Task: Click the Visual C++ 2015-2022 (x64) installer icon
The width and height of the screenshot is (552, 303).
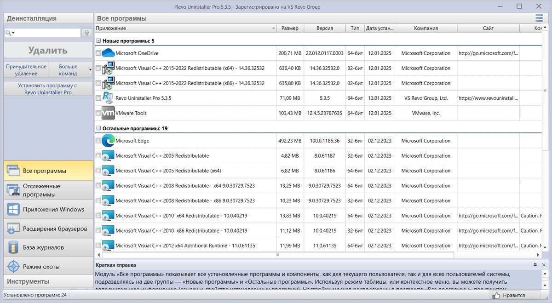Action: [108, 69]
